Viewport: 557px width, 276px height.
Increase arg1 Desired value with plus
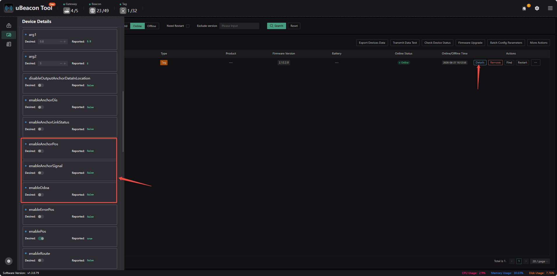tap(65, 42)
